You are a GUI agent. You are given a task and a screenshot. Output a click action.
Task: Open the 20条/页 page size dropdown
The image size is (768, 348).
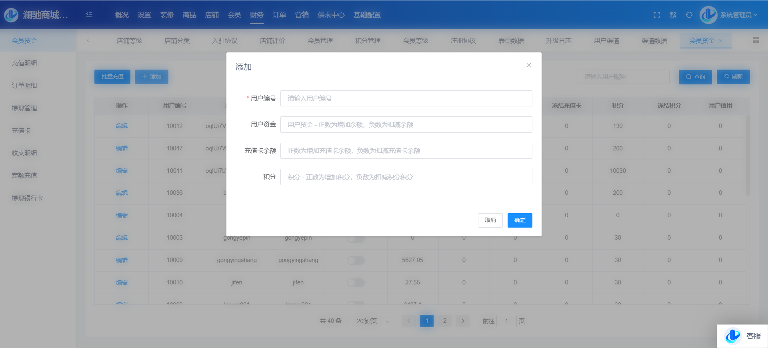370,321
